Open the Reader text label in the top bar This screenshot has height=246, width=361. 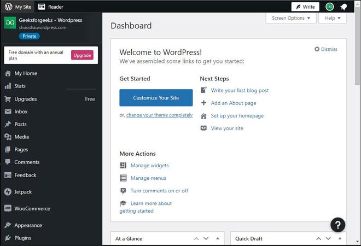click(x=56, y=7)
